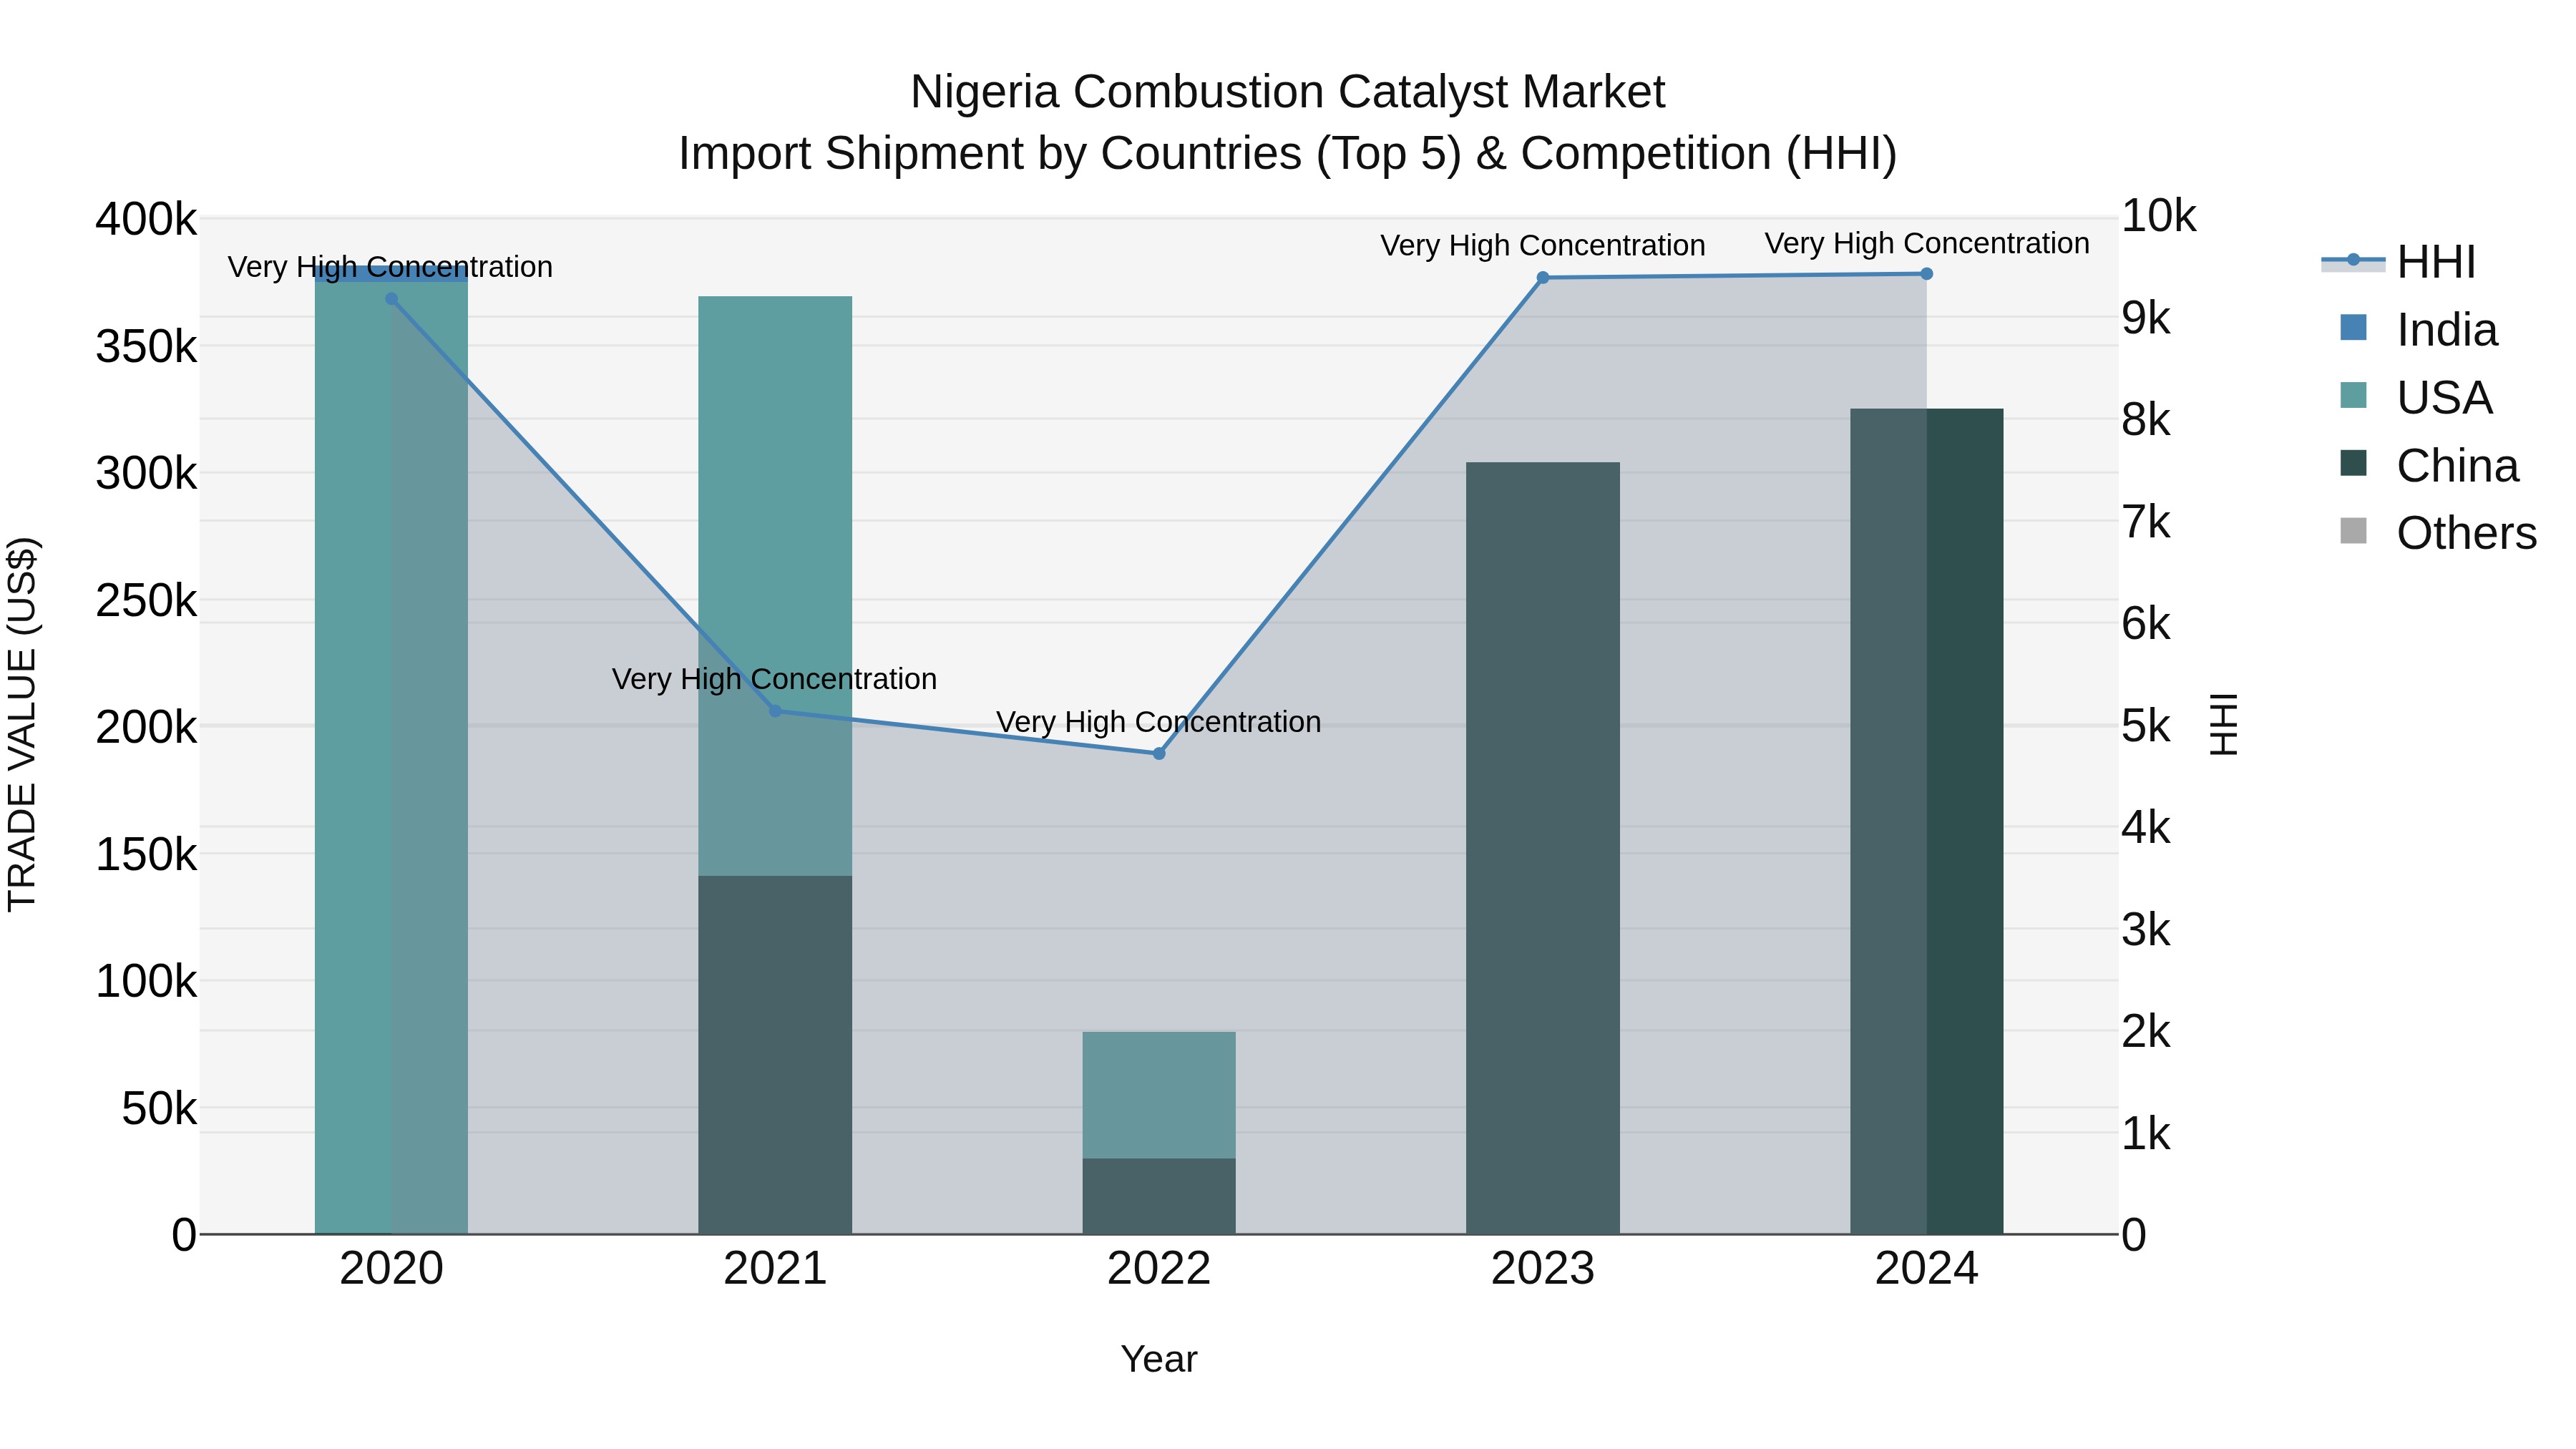Click the 2024 x-axis label
The width and height of the screenshot is (2576, 1449).
point(1927,1269)
